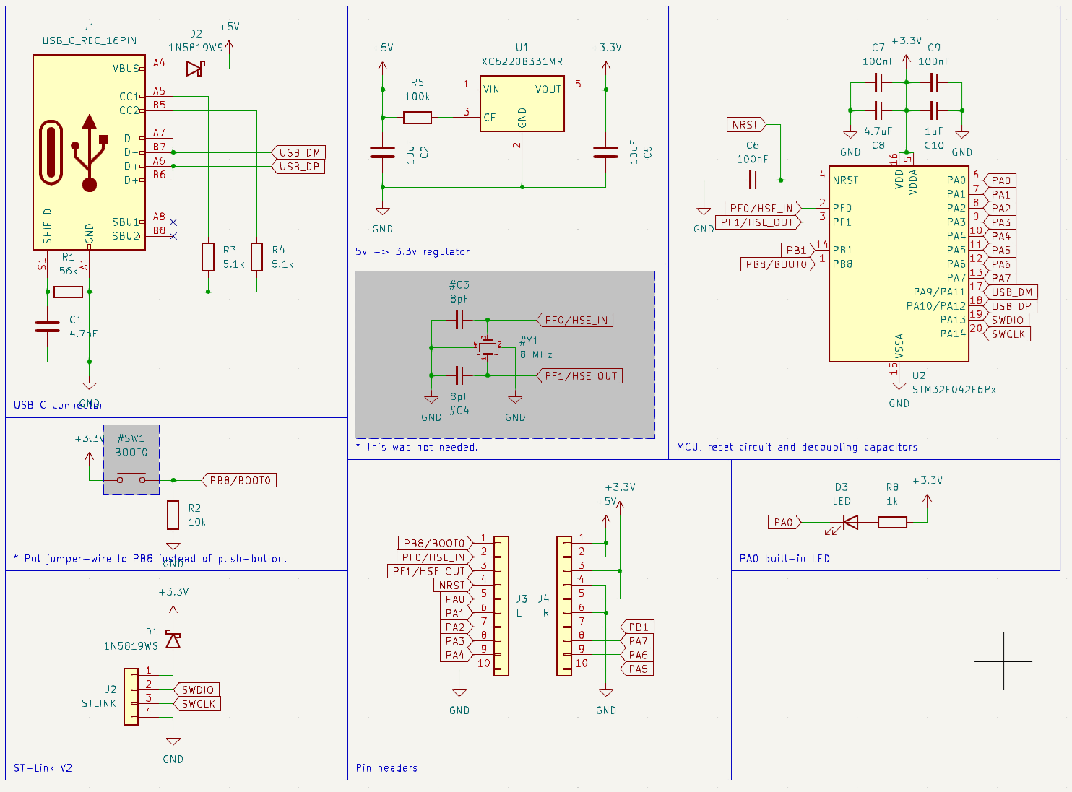Select the R8 1k resistor symbol
The image size is (1072, 792).
[x=892, y=522]
